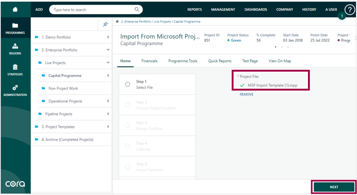
Task: Click the search input field
Action: pyautogui.click(x=96, y=10)
